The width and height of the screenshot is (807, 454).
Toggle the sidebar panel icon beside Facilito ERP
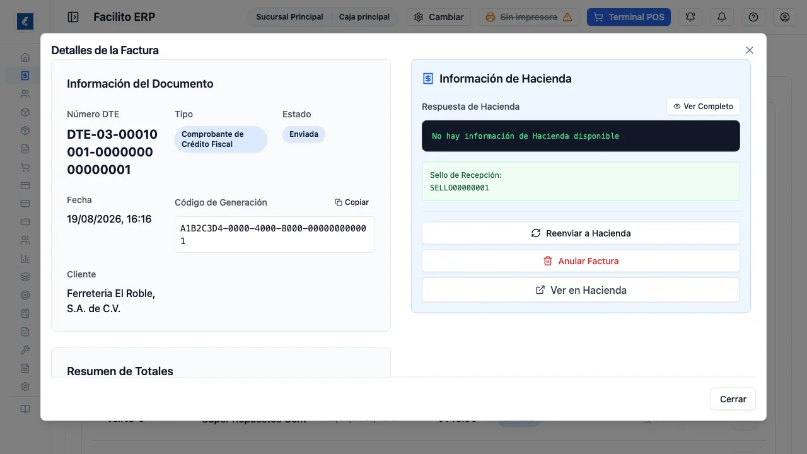pos(73,17)
